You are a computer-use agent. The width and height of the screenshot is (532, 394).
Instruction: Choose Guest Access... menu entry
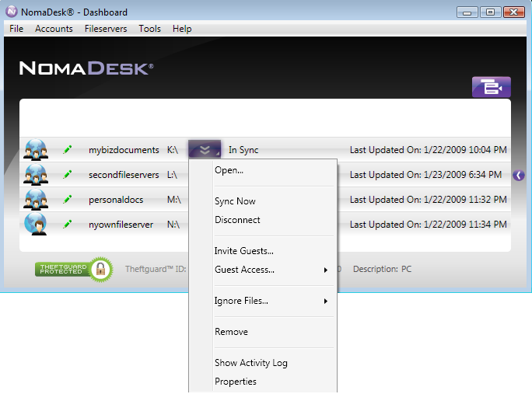coord(245,270)
